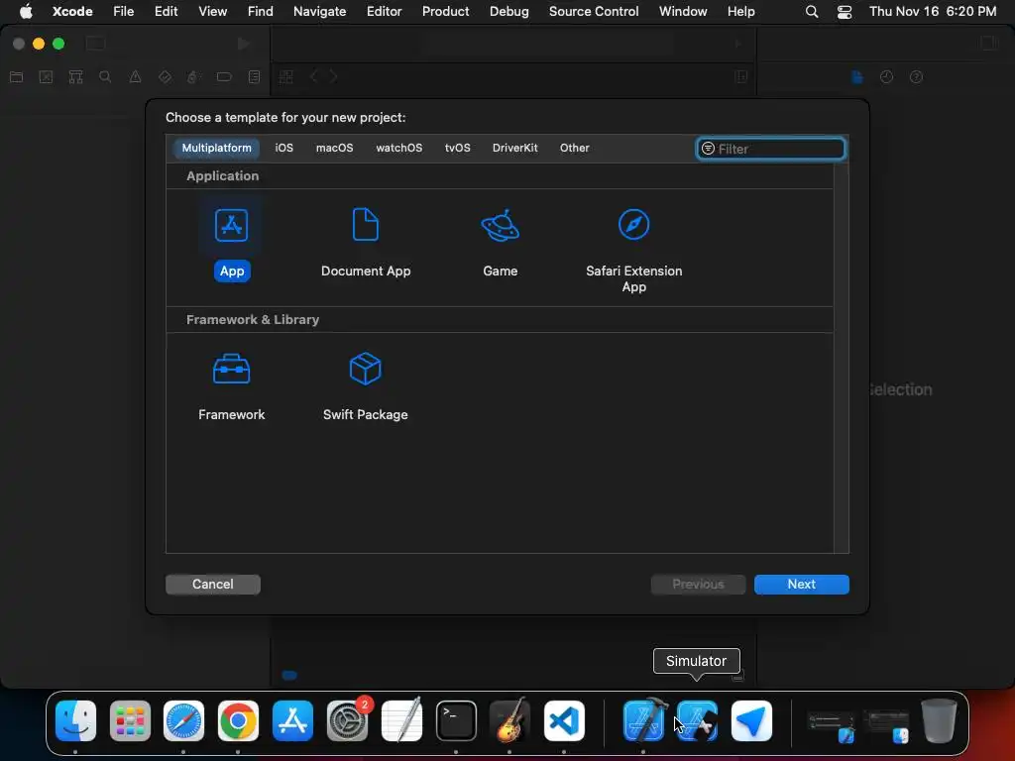Show the Quick Help inspector icon
The height and width of the screenshot is (761, 1015).
pos(916,77)
